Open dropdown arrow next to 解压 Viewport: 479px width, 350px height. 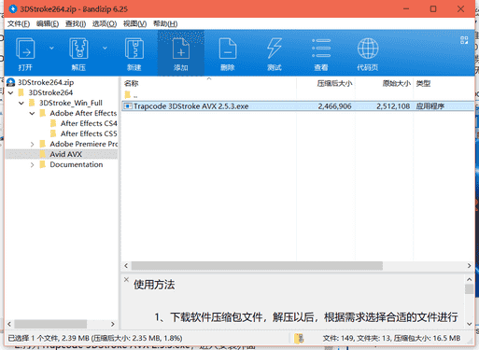105,48
